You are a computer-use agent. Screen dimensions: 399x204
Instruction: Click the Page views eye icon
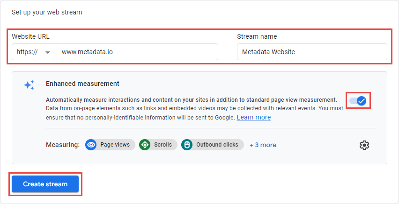point(91,145)
